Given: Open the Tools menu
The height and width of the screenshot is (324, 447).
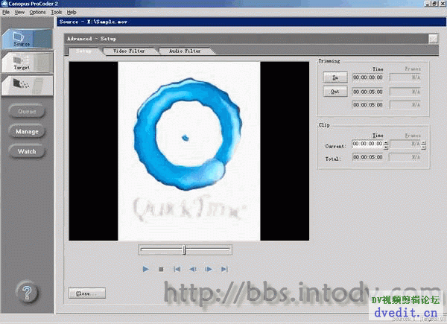Looking at the screenshot, I should coord(57,12).
